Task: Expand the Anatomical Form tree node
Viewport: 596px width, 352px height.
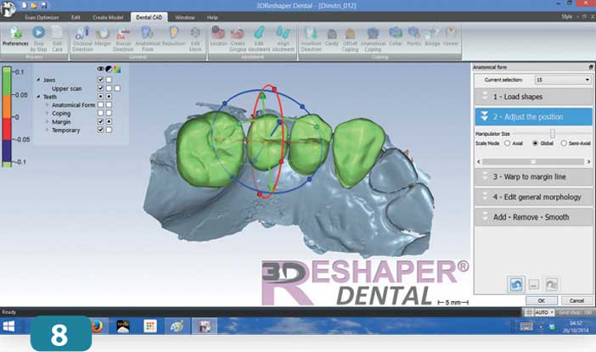Action: (48, 105)
